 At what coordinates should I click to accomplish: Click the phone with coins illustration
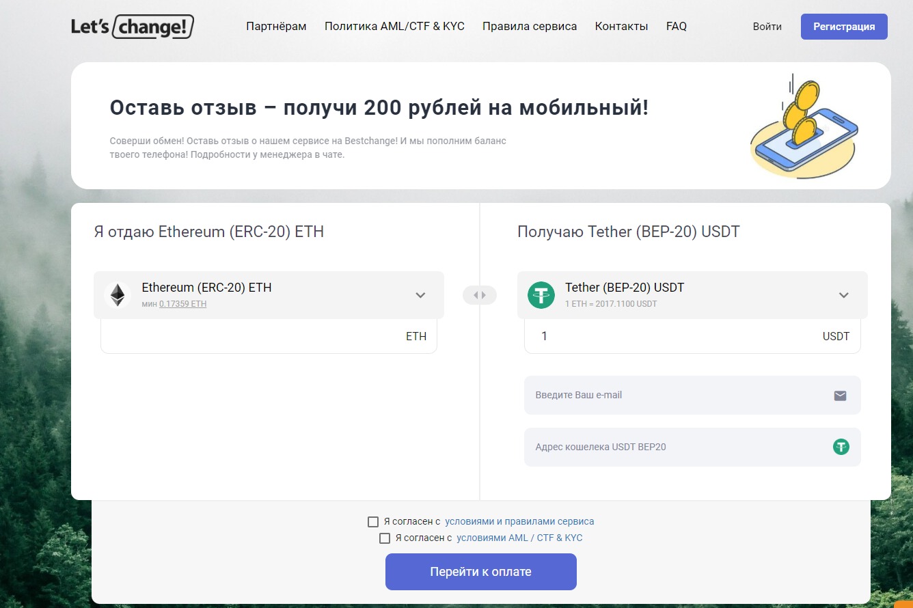click(x=803, y=126)
